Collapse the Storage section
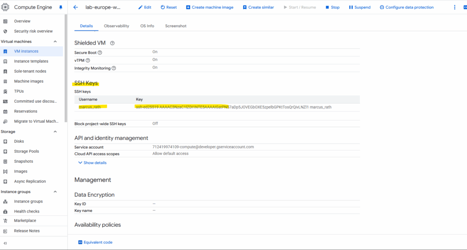This screenshot has width=467, height=250. (x=55, y=131)
